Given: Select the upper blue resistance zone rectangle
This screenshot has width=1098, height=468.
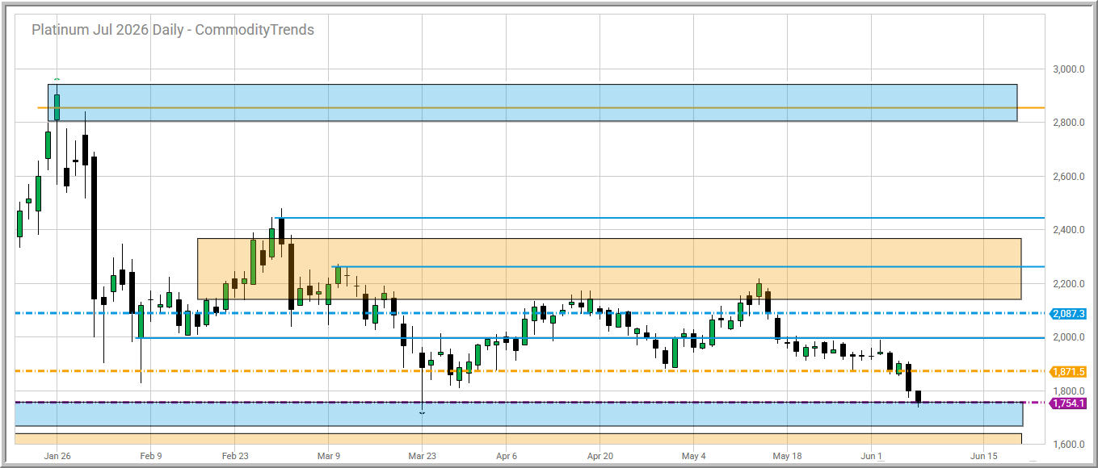Looking at the screenshot, I should [x=532, y=102].
